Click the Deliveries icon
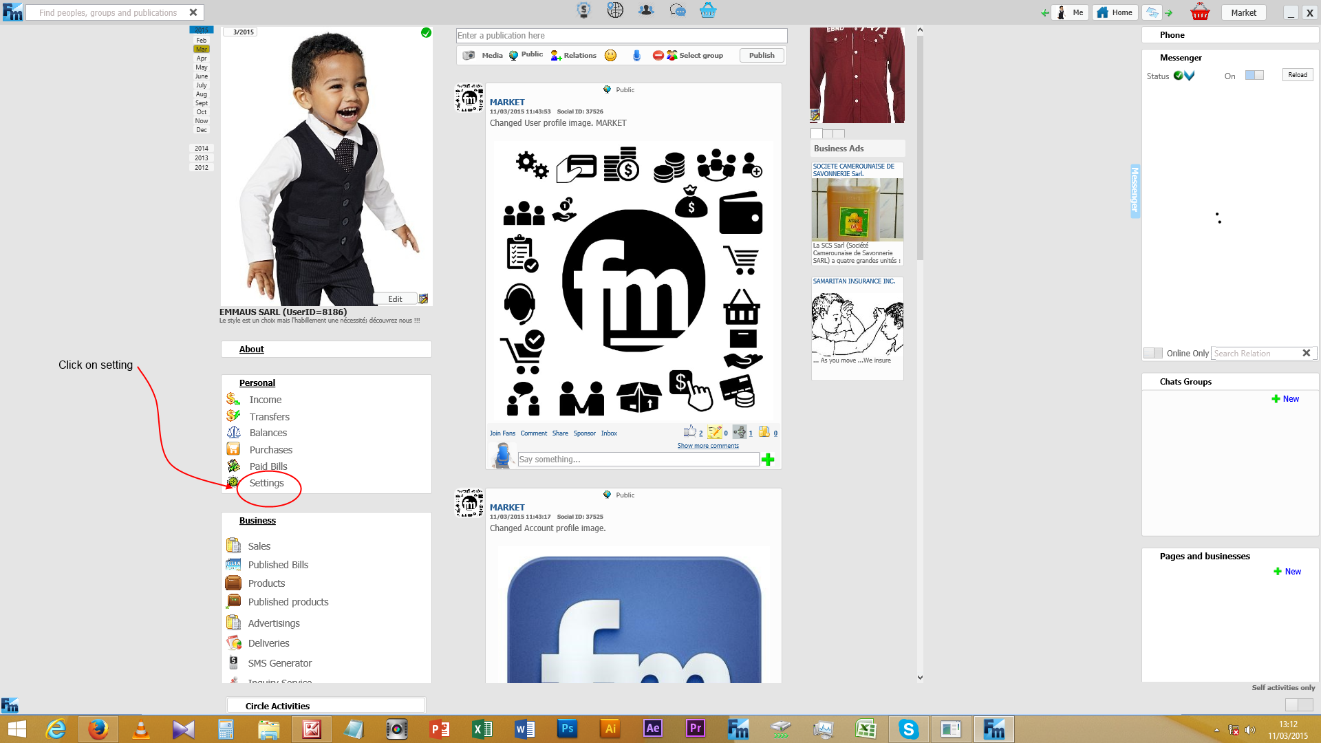This screenshot has width=1321, height=743. click(234, 643)
